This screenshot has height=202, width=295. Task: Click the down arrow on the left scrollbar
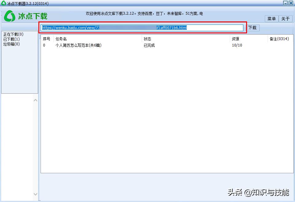[x=35, y=194]
